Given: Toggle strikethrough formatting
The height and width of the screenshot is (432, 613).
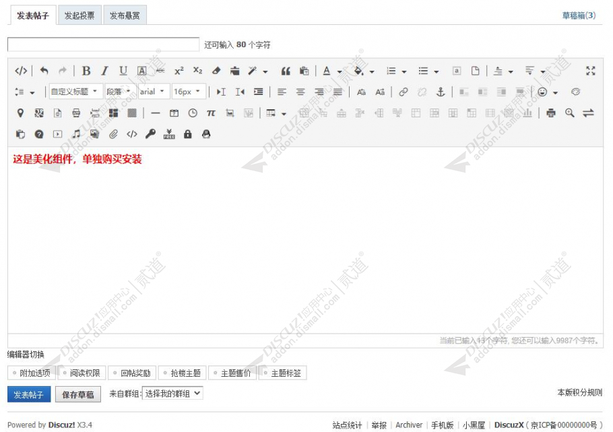Looking at the screenshot, I should point(160,71).
